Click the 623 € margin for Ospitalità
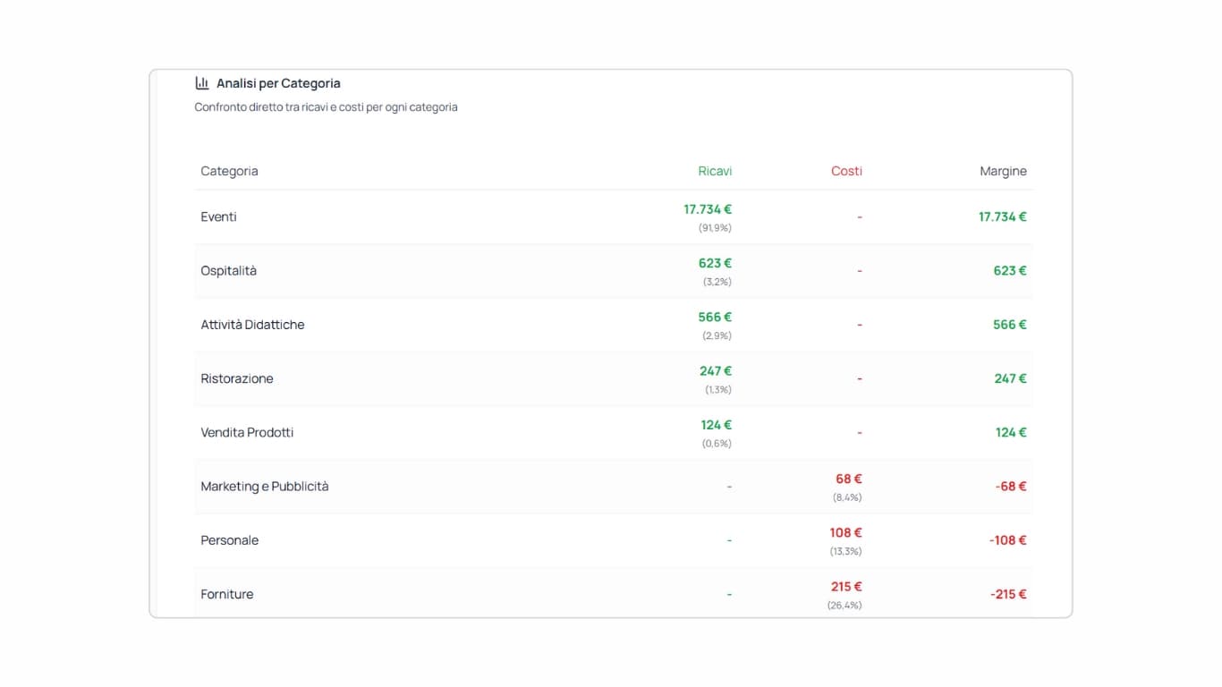Screen dimensions: 1222x687 [1012, 270]
